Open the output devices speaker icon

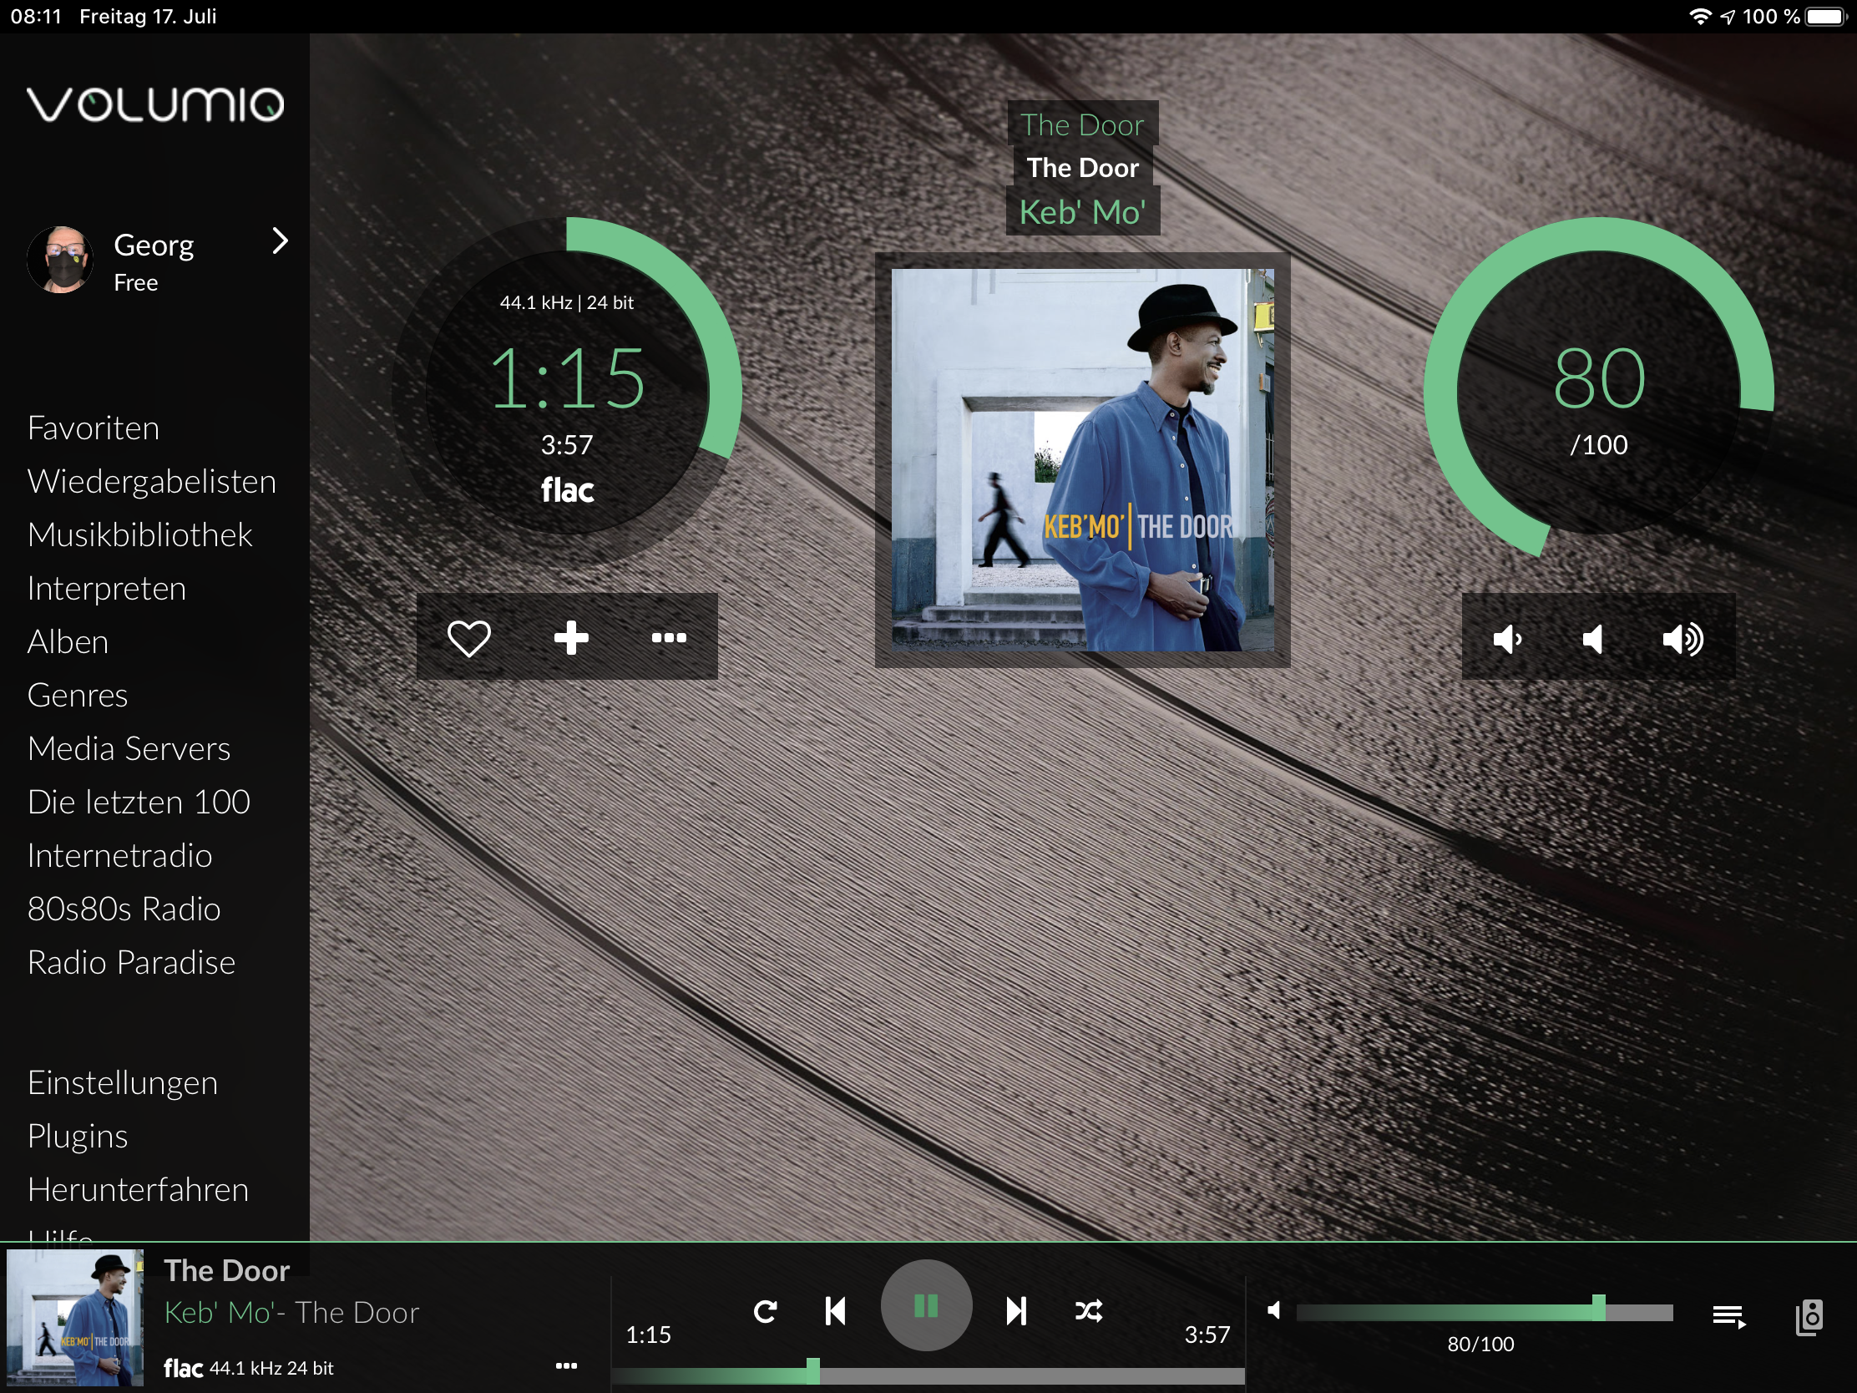click(1809, 1317)
